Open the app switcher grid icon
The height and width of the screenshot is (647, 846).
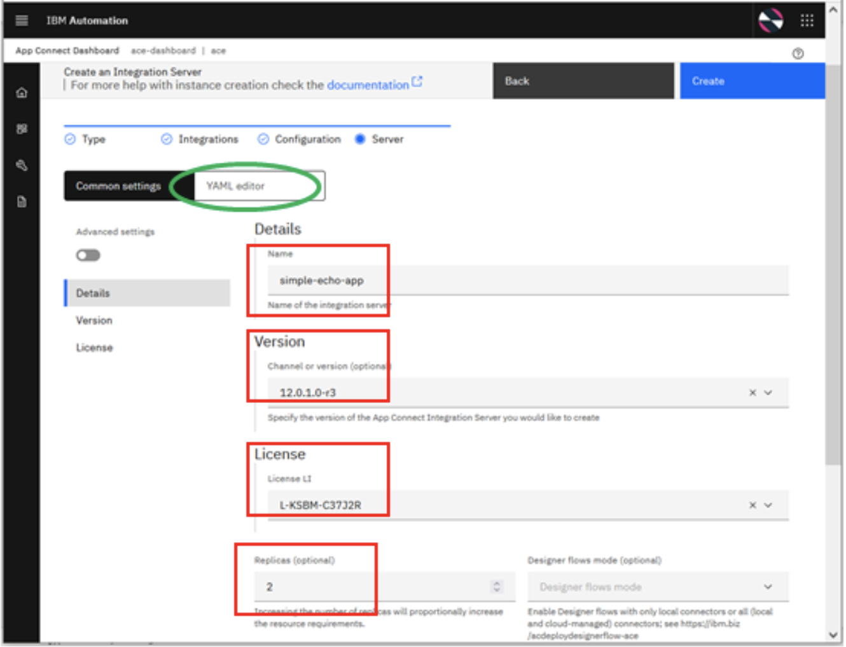(x=807, y=20)
